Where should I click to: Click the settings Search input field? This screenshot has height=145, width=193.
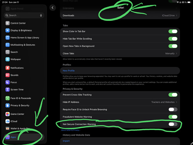coord(24,15)
